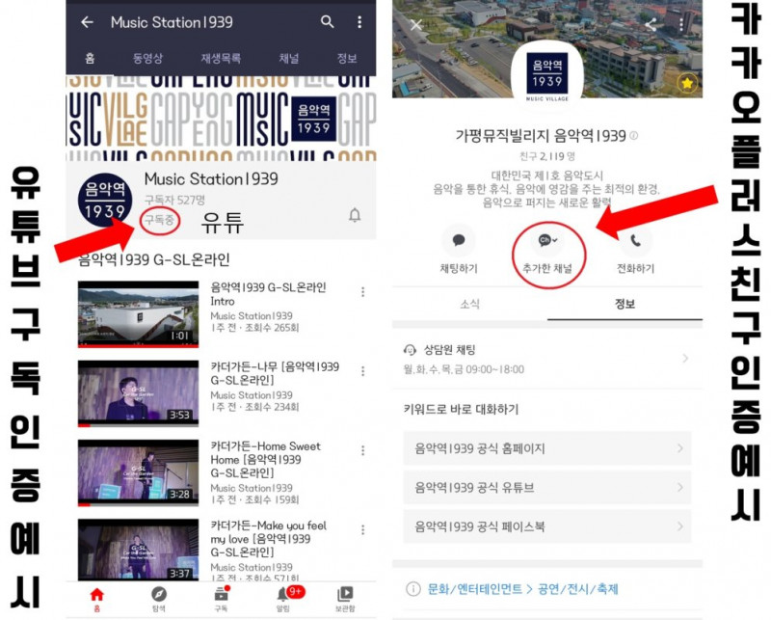Open the 카더가든-Home Sweet Home video title
Screen dimensions: 771x620
pos(266,459)
